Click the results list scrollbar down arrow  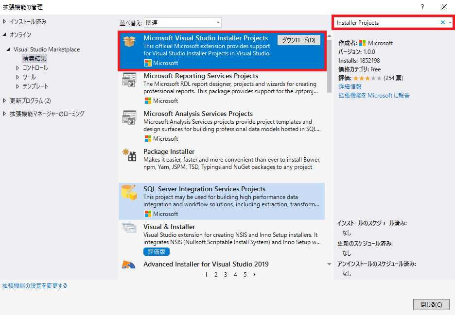click(x=330, y=264)
